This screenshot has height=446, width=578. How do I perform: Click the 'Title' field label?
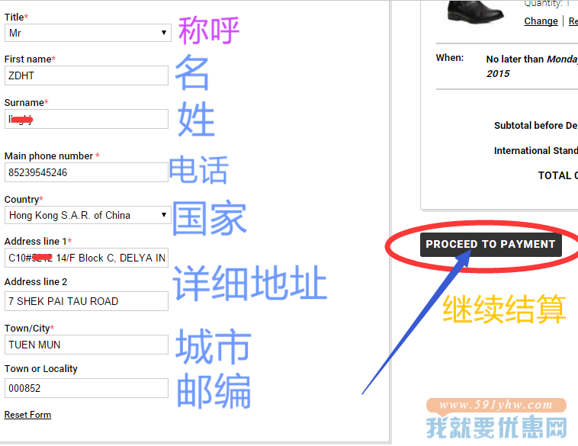[16, 17]
